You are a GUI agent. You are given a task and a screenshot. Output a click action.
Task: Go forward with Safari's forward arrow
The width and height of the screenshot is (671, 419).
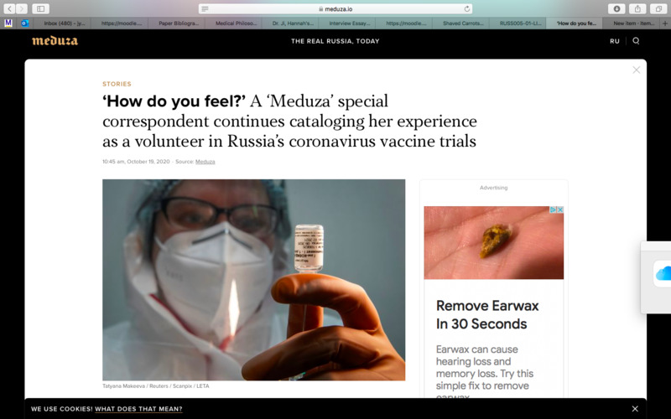(22, 8)
